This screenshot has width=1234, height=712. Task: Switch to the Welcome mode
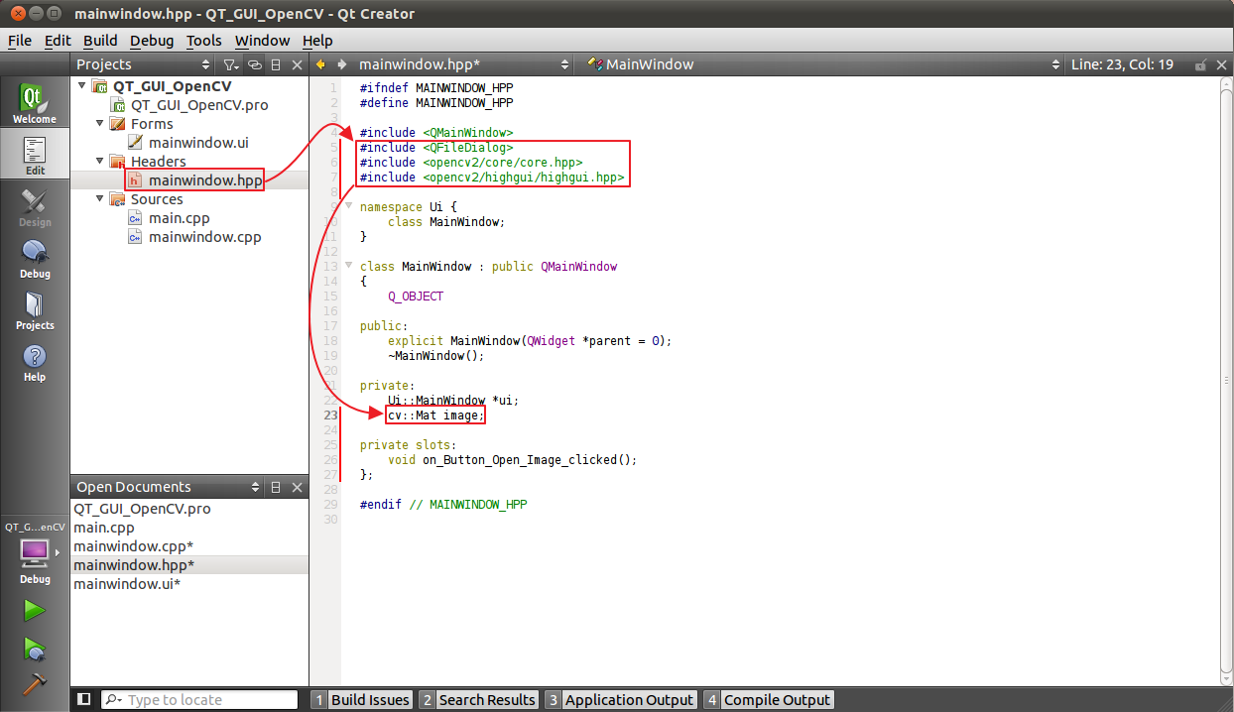pos(35,102)
